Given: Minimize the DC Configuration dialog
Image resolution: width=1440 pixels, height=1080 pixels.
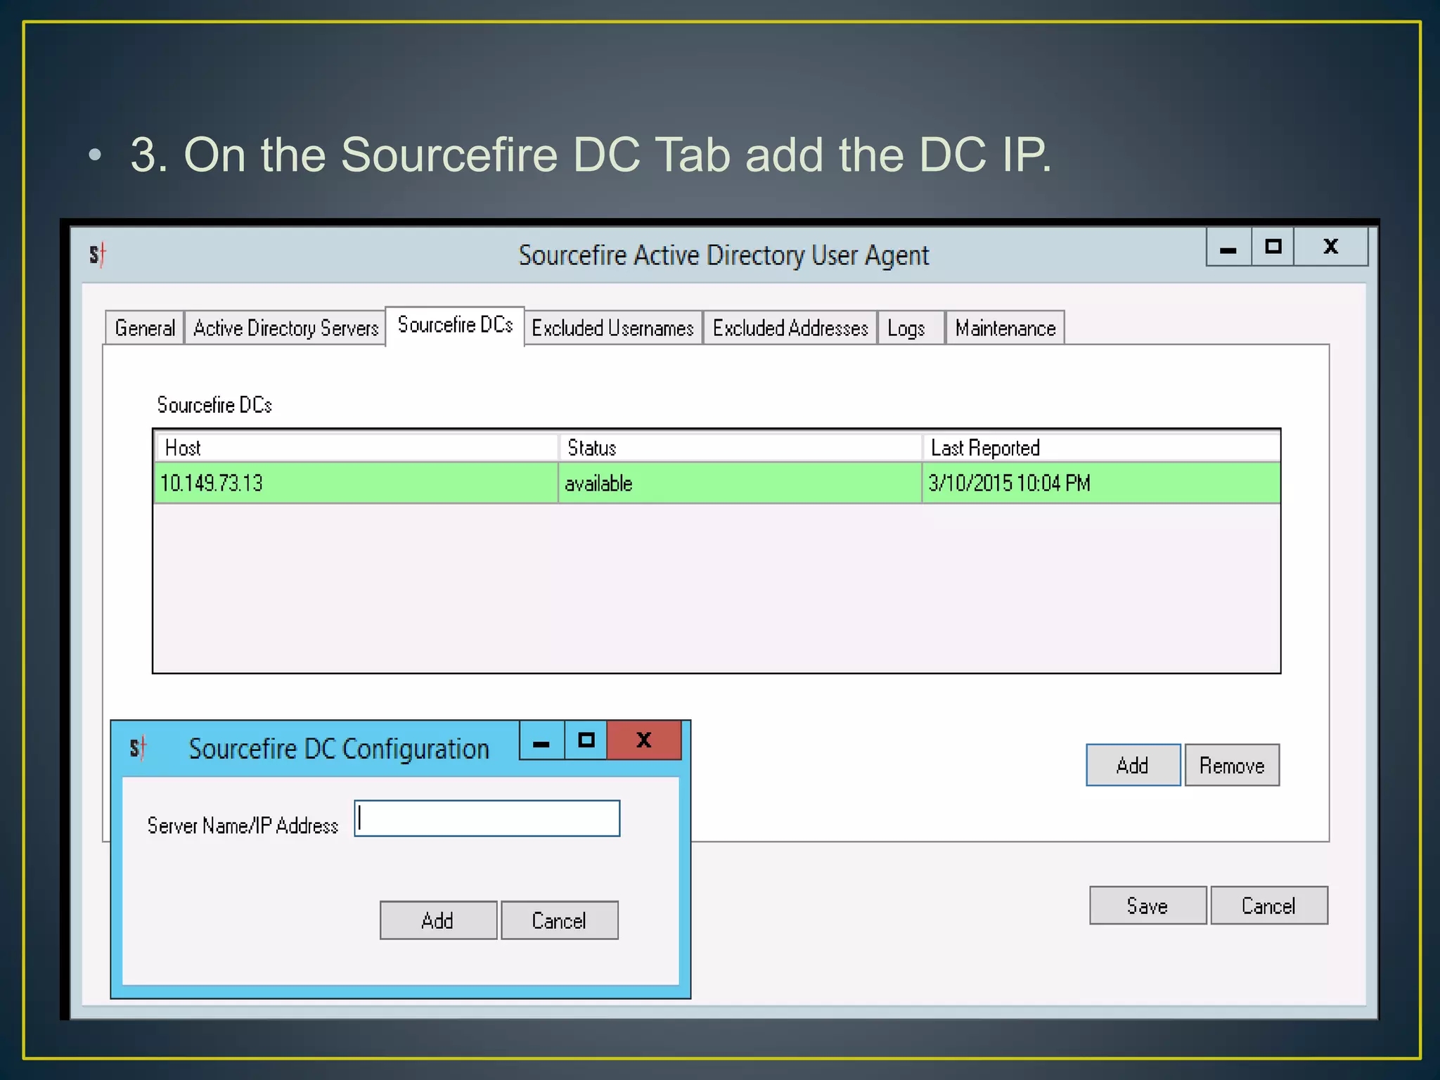Looking at the screenshot, I should point(541,740).
